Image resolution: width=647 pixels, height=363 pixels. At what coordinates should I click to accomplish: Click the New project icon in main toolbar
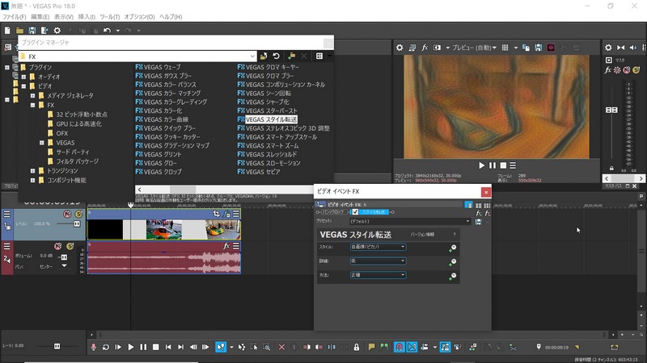(7, 31)
